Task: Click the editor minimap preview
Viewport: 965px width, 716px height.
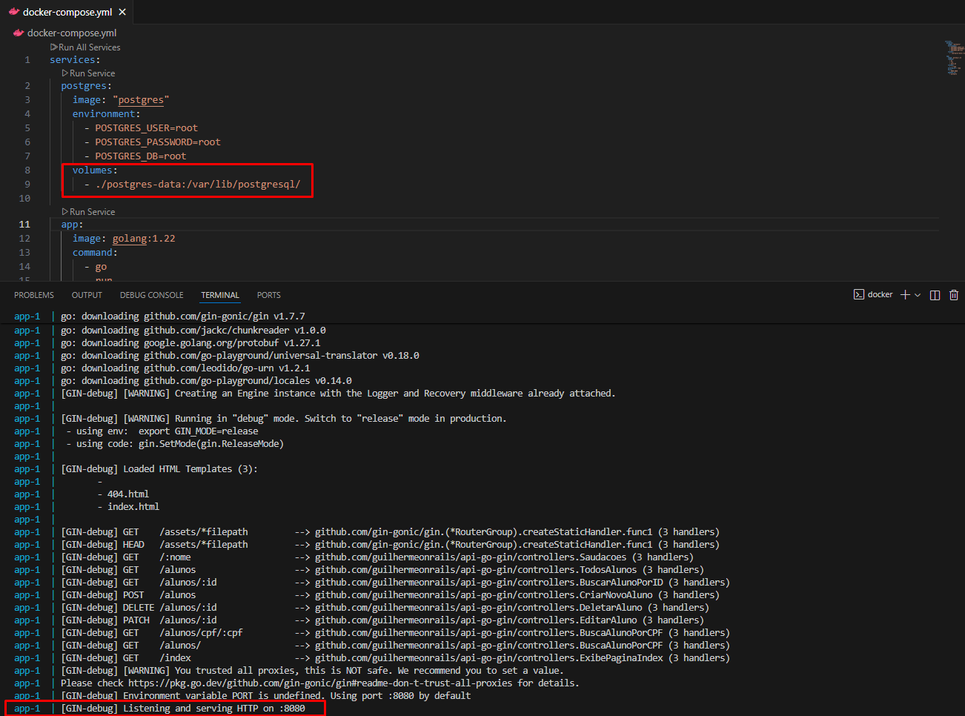Action: tap(952, 58)
